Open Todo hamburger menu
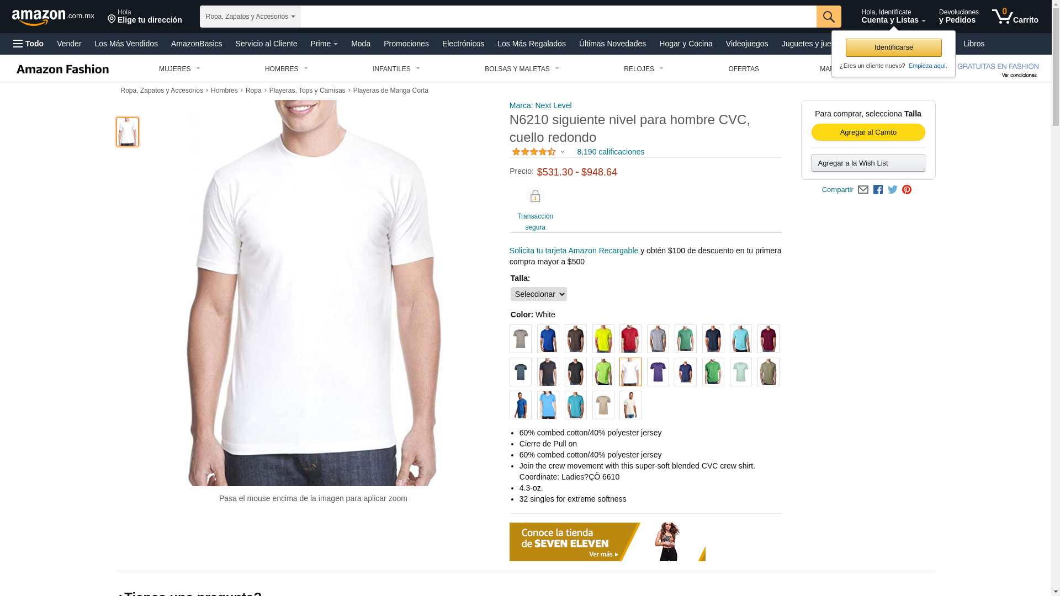Screen dimensions: 1060x596 [x=28, y=44]
